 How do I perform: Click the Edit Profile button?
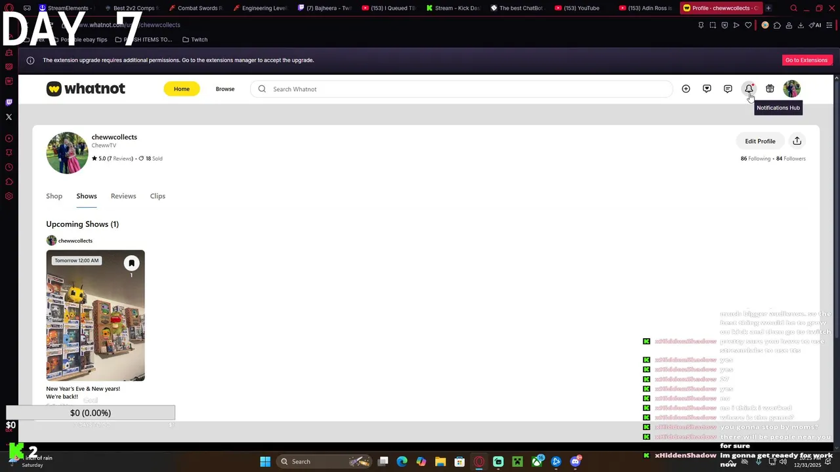[x=760, y=141]
